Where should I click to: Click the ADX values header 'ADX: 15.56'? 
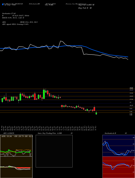6,136
